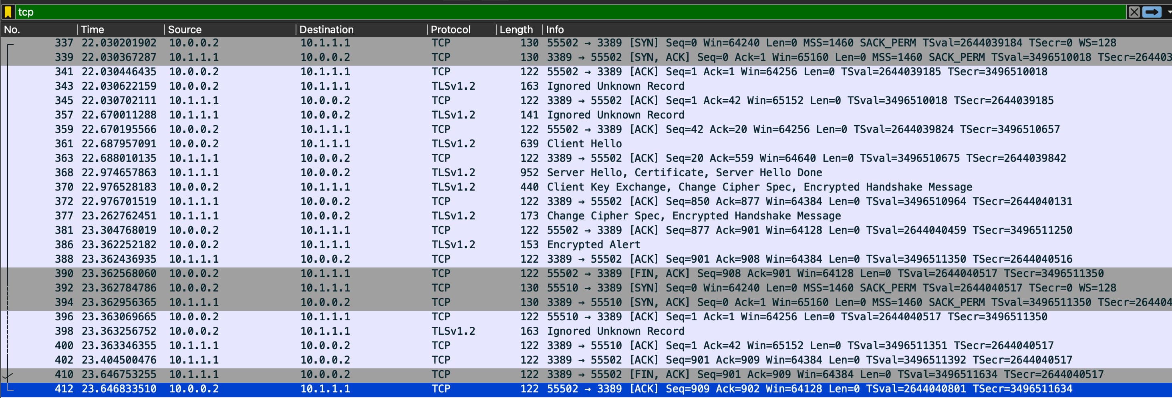This screenshot has height=398, width=1172.
Task: Sort packets by the No. column
Action: click(x=12, y=29)
